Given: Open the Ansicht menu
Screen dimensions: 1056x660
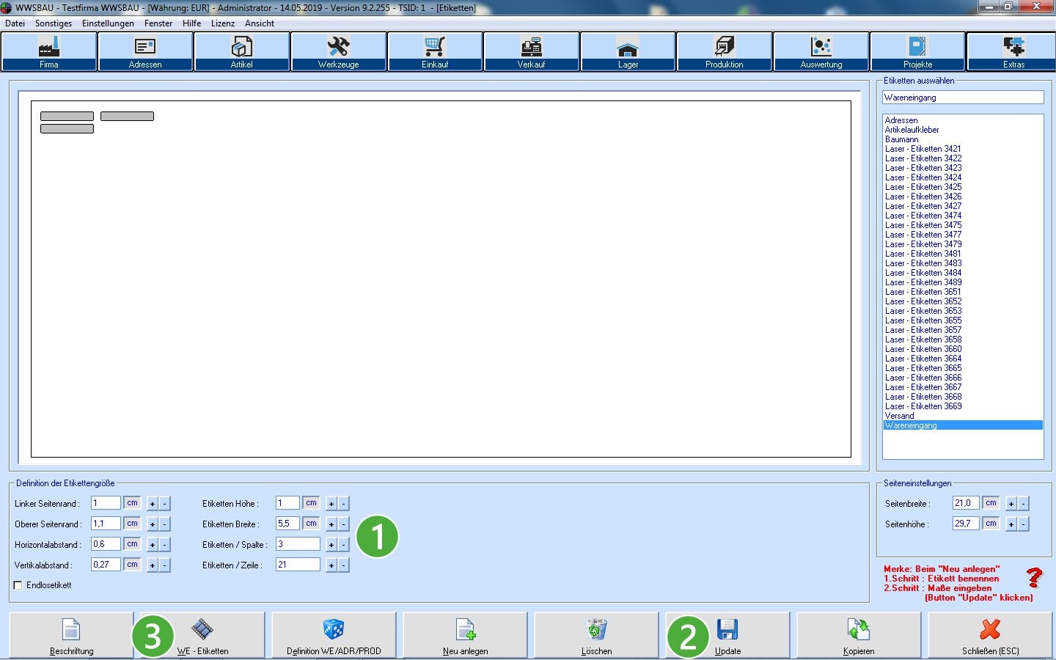Looking at the screenshot, I should tap(260, 23).
